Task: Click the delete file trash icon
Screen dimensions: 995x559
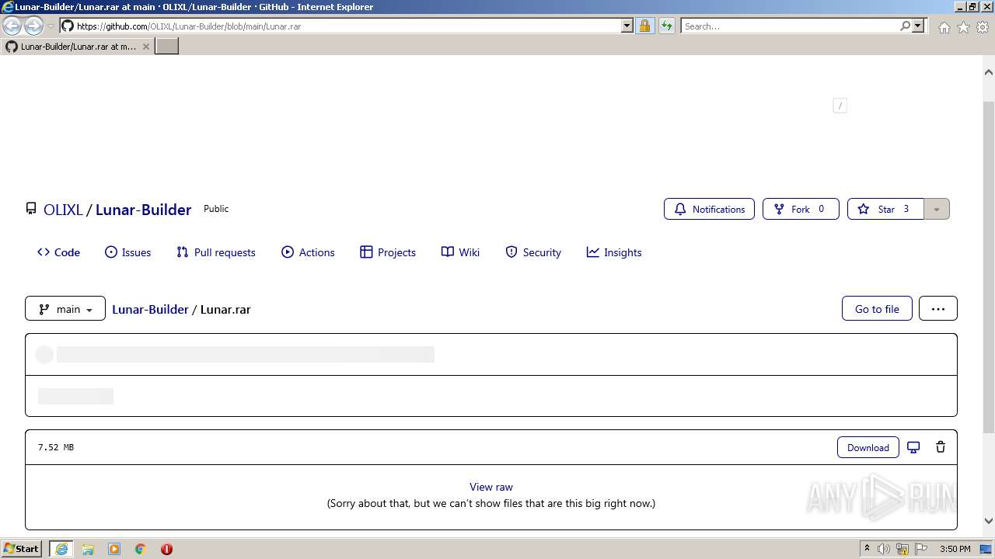Action: (x=941, y=447)
